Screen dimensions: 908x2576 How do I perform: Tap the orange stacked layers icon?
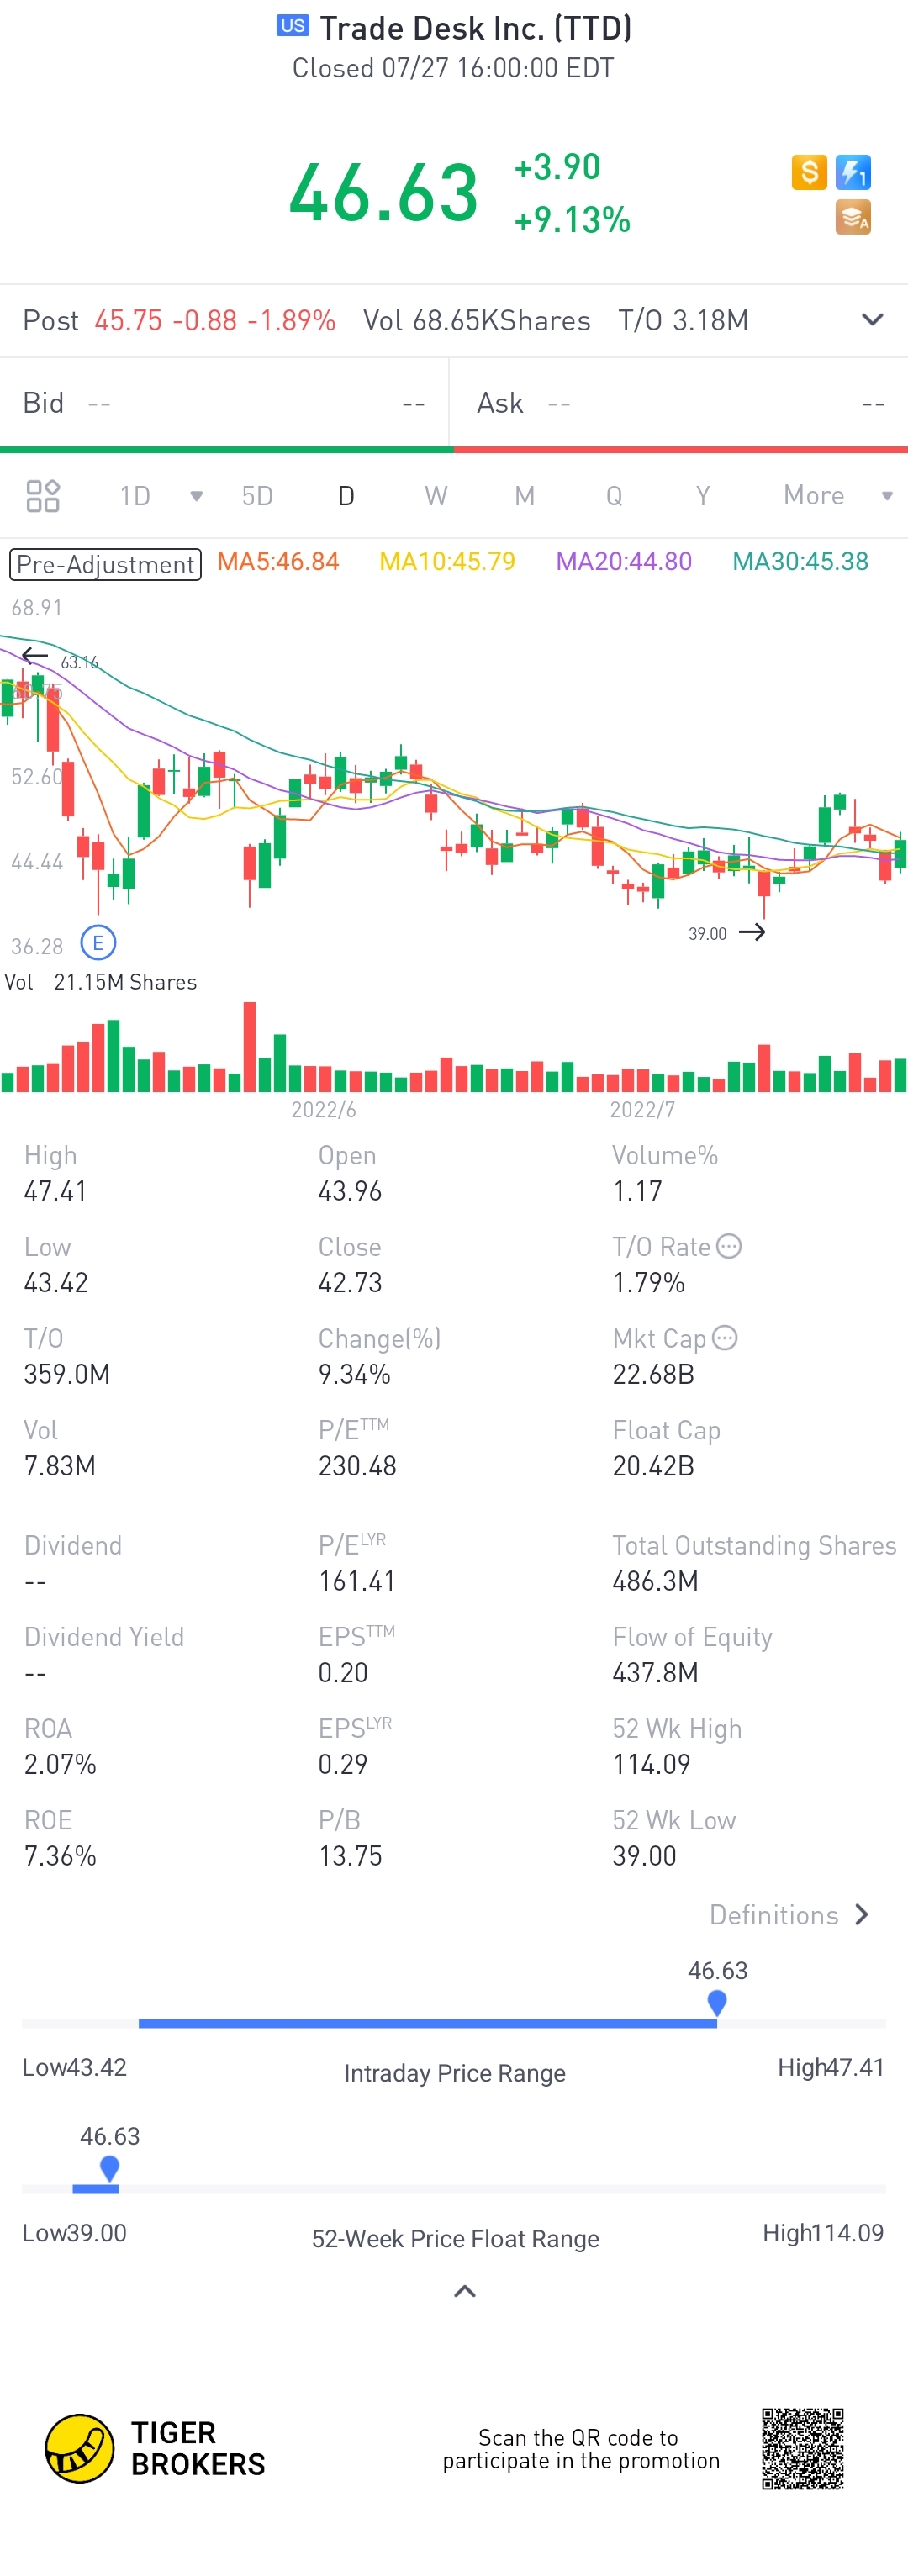click(853, 217)
